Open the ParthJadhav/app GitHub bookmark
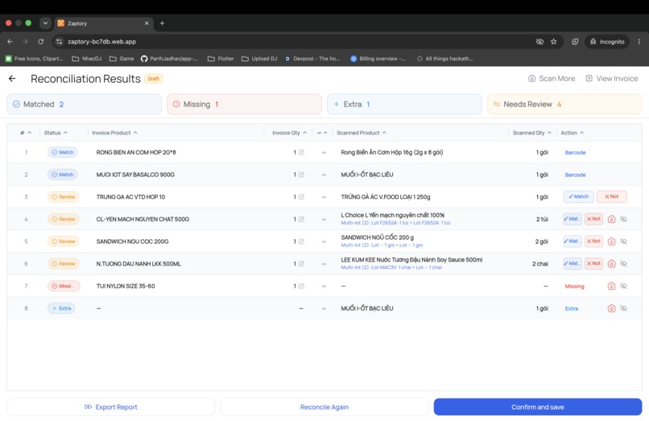 pos(169,59)
